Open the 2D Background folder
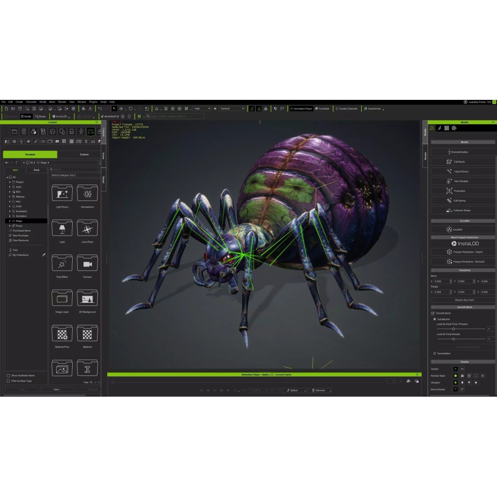The image size is (497, 497). click(87, 299)
